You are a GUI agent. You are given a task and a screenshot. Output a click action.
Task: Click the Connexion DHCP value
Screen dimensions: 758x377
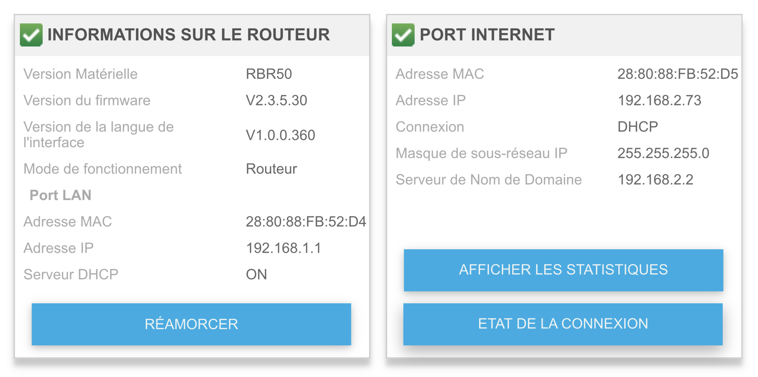(x=637, y=127)
